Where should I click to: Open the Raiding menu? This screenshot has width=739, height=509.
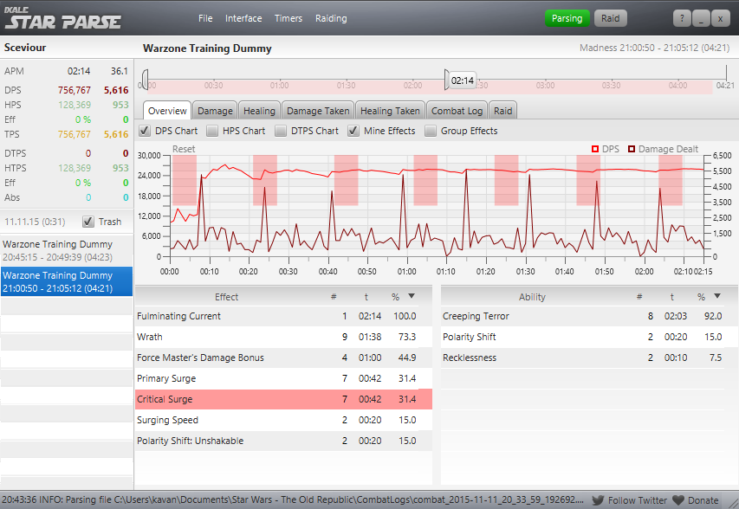tap(331, 18)
